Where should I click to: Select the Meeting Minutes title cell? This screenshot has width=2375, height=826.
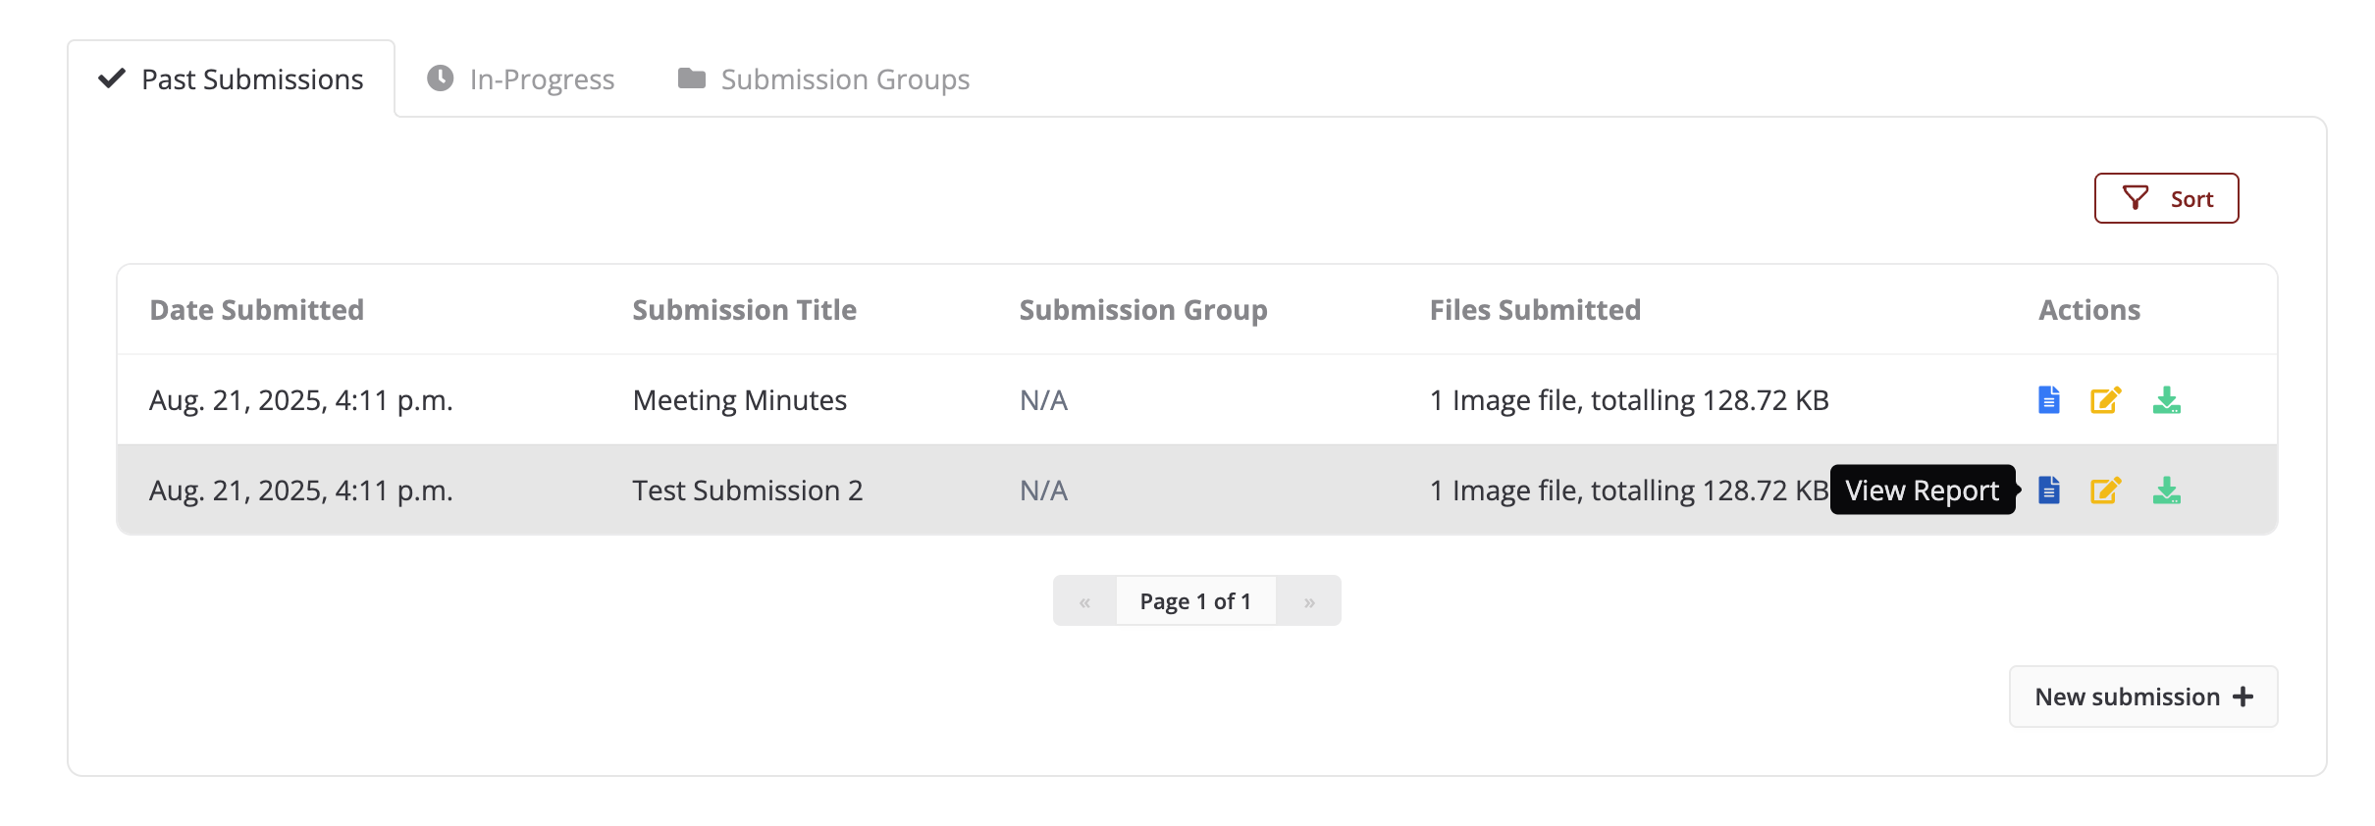click(740, 400)
